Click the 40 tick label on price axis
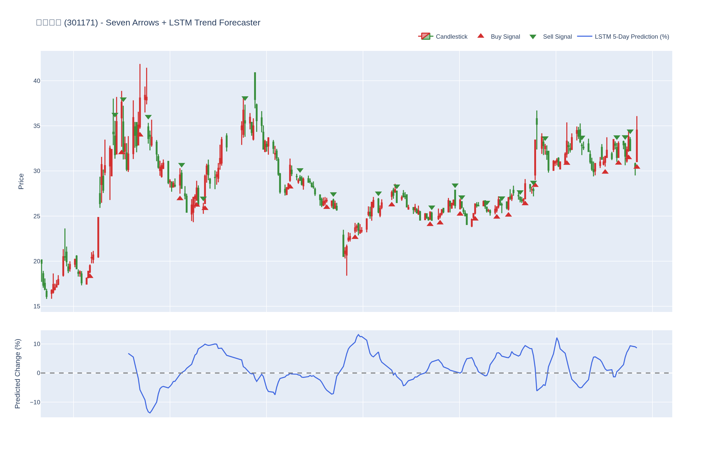Screen dimensions: 713x458 [x=37, y=81]
